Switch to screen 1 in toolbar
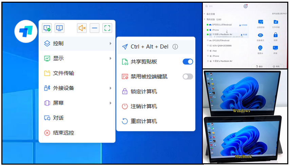Viewport: 290px width, 166px height. point(47,28)
